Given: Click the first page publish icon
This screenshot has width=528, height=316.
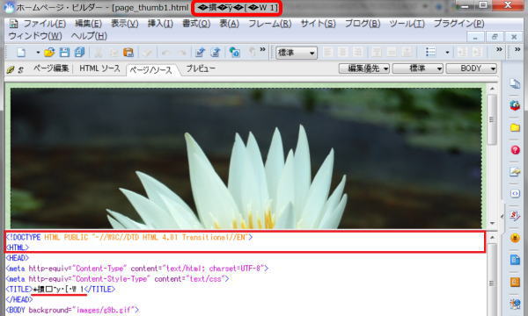Looking at the screenshot, I should click(x=200, y=53).
